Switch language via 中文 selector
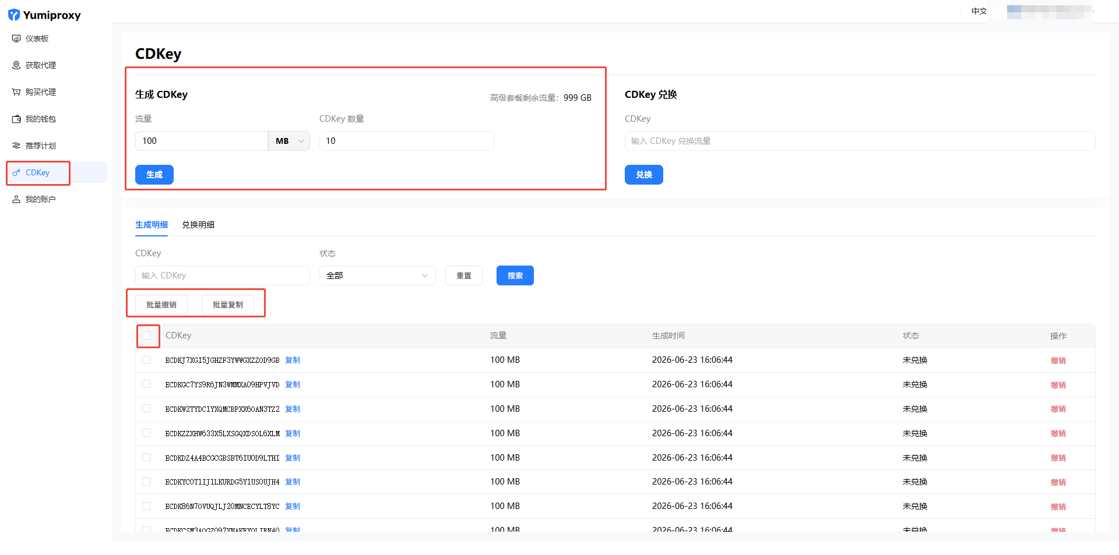1119x555 pixels. point(979,11)
